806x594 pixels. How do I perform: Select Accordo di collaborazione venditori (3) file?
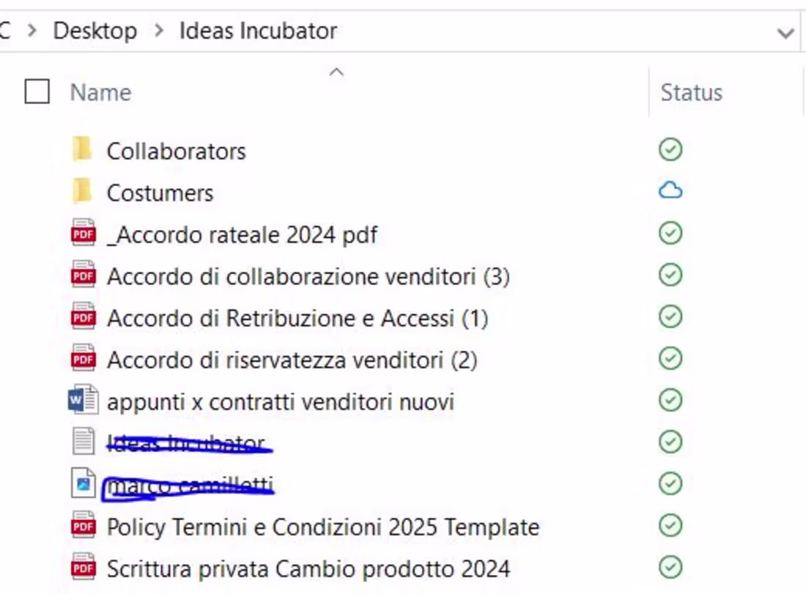point(308,276)
